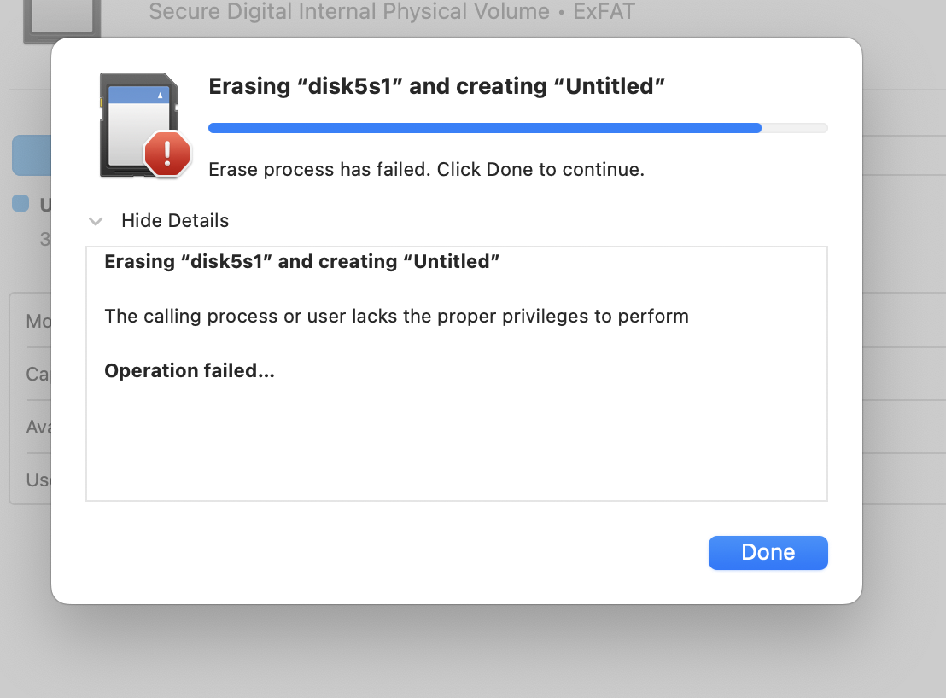Screen dimensions: 946x698
Task: Click the partially hidden blue bar at left
Action: click(32, 155)
